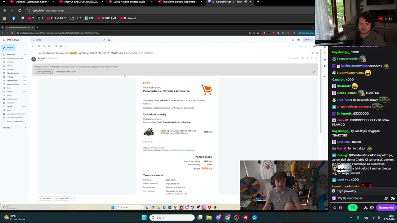Open the bits icon showing 39
Screen dimensions: 397x223
tap(337, 208)
